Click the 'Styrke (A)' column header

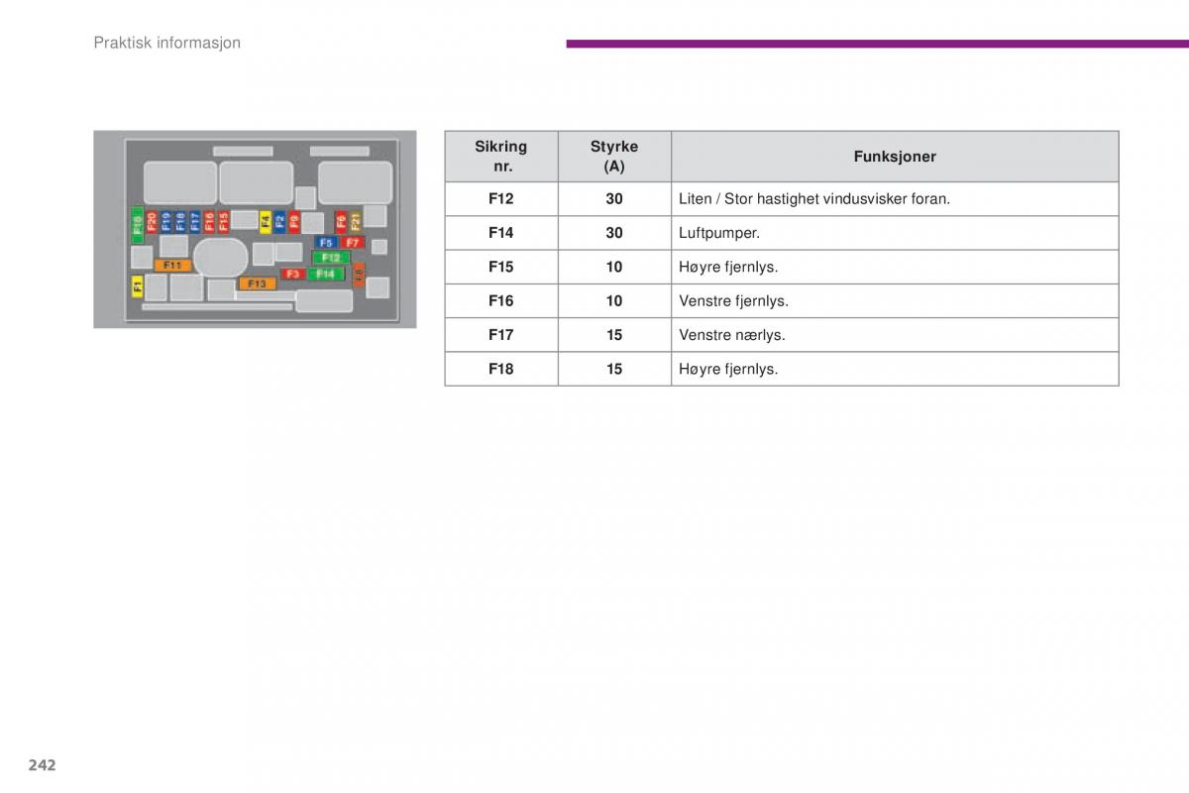coord(614,157)
